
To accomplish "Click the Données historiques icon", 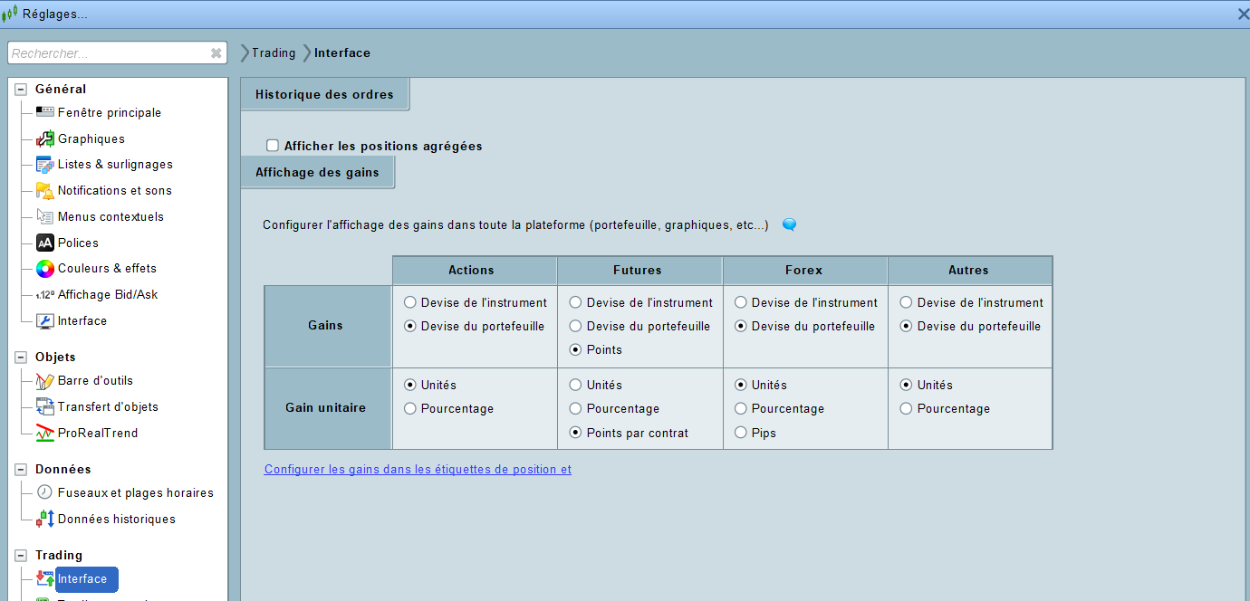I will click(44, 519).
